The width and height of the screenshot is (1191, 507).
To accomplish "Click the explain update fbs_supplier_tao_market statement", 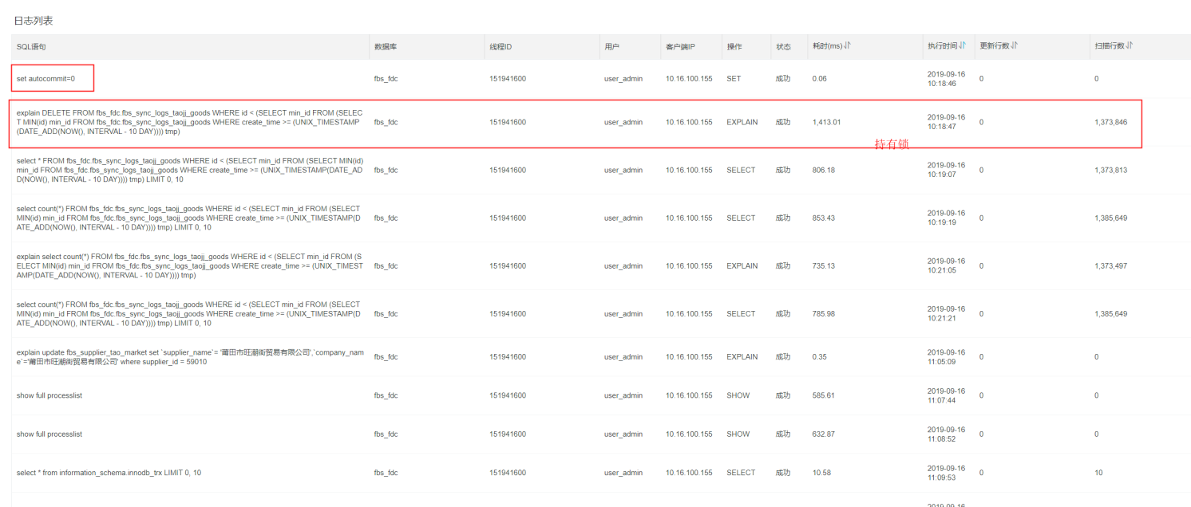I will (189, 357).
